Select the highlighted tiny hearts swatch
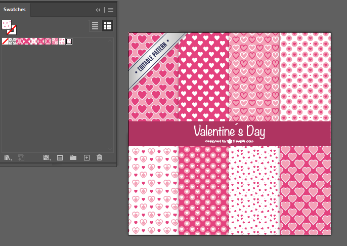Screen dimensions: 347x246 (x=69, y=41)
